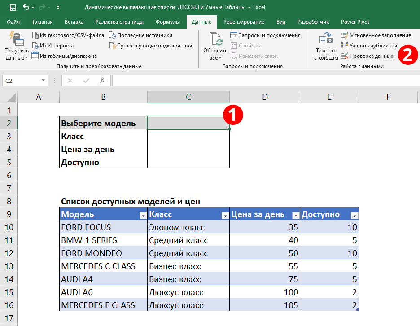Click the Select All corner triangle
The width and height of the screenshot is (420, 326).
[11, 97]
